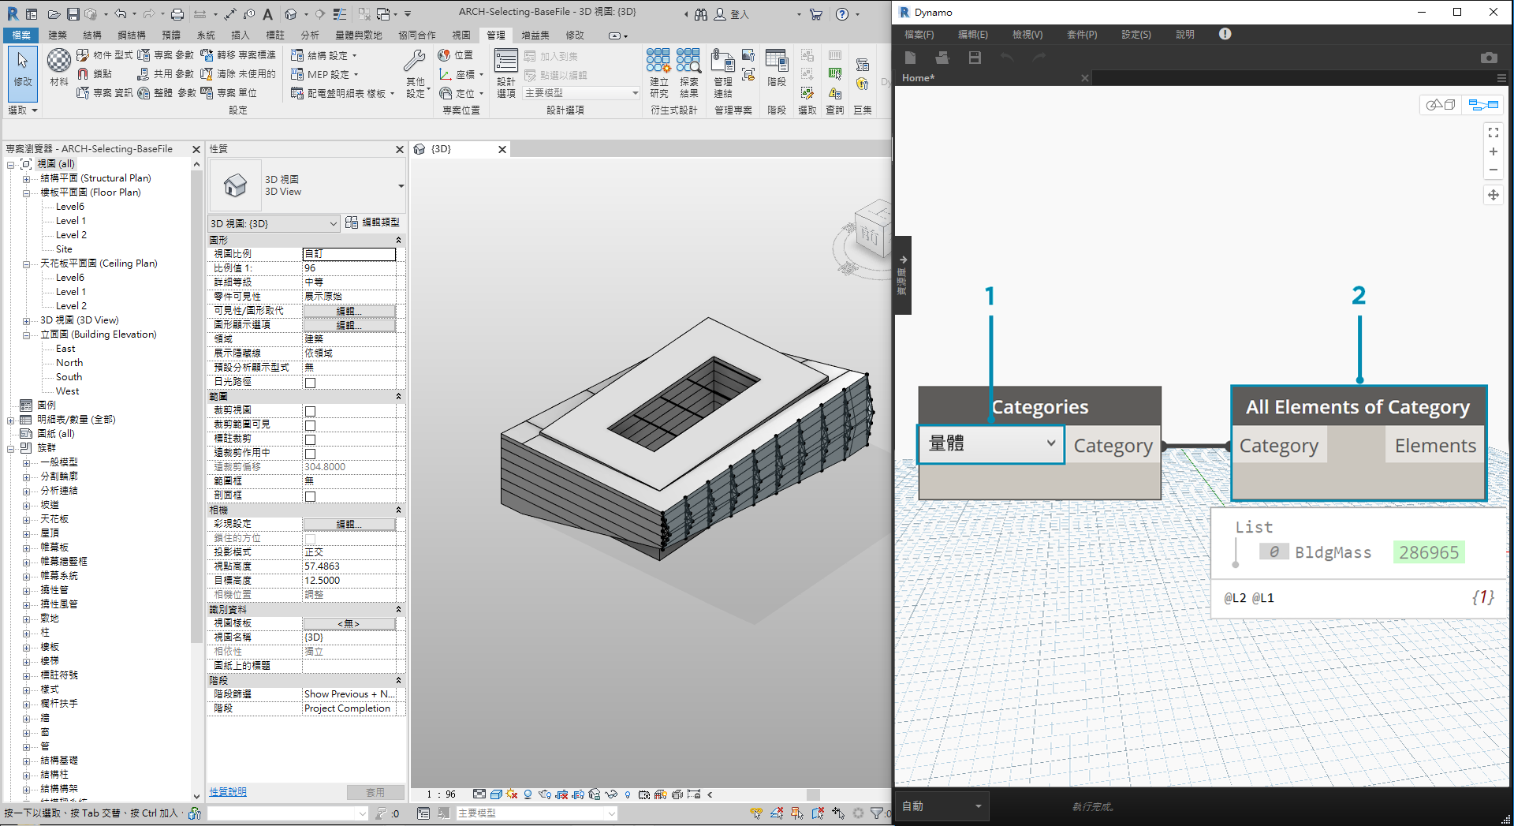The image size is (1514, 826).
Task: Toggle the 日光路徑 checkbox
Action: pyautogui.click(x=310, y=383)
